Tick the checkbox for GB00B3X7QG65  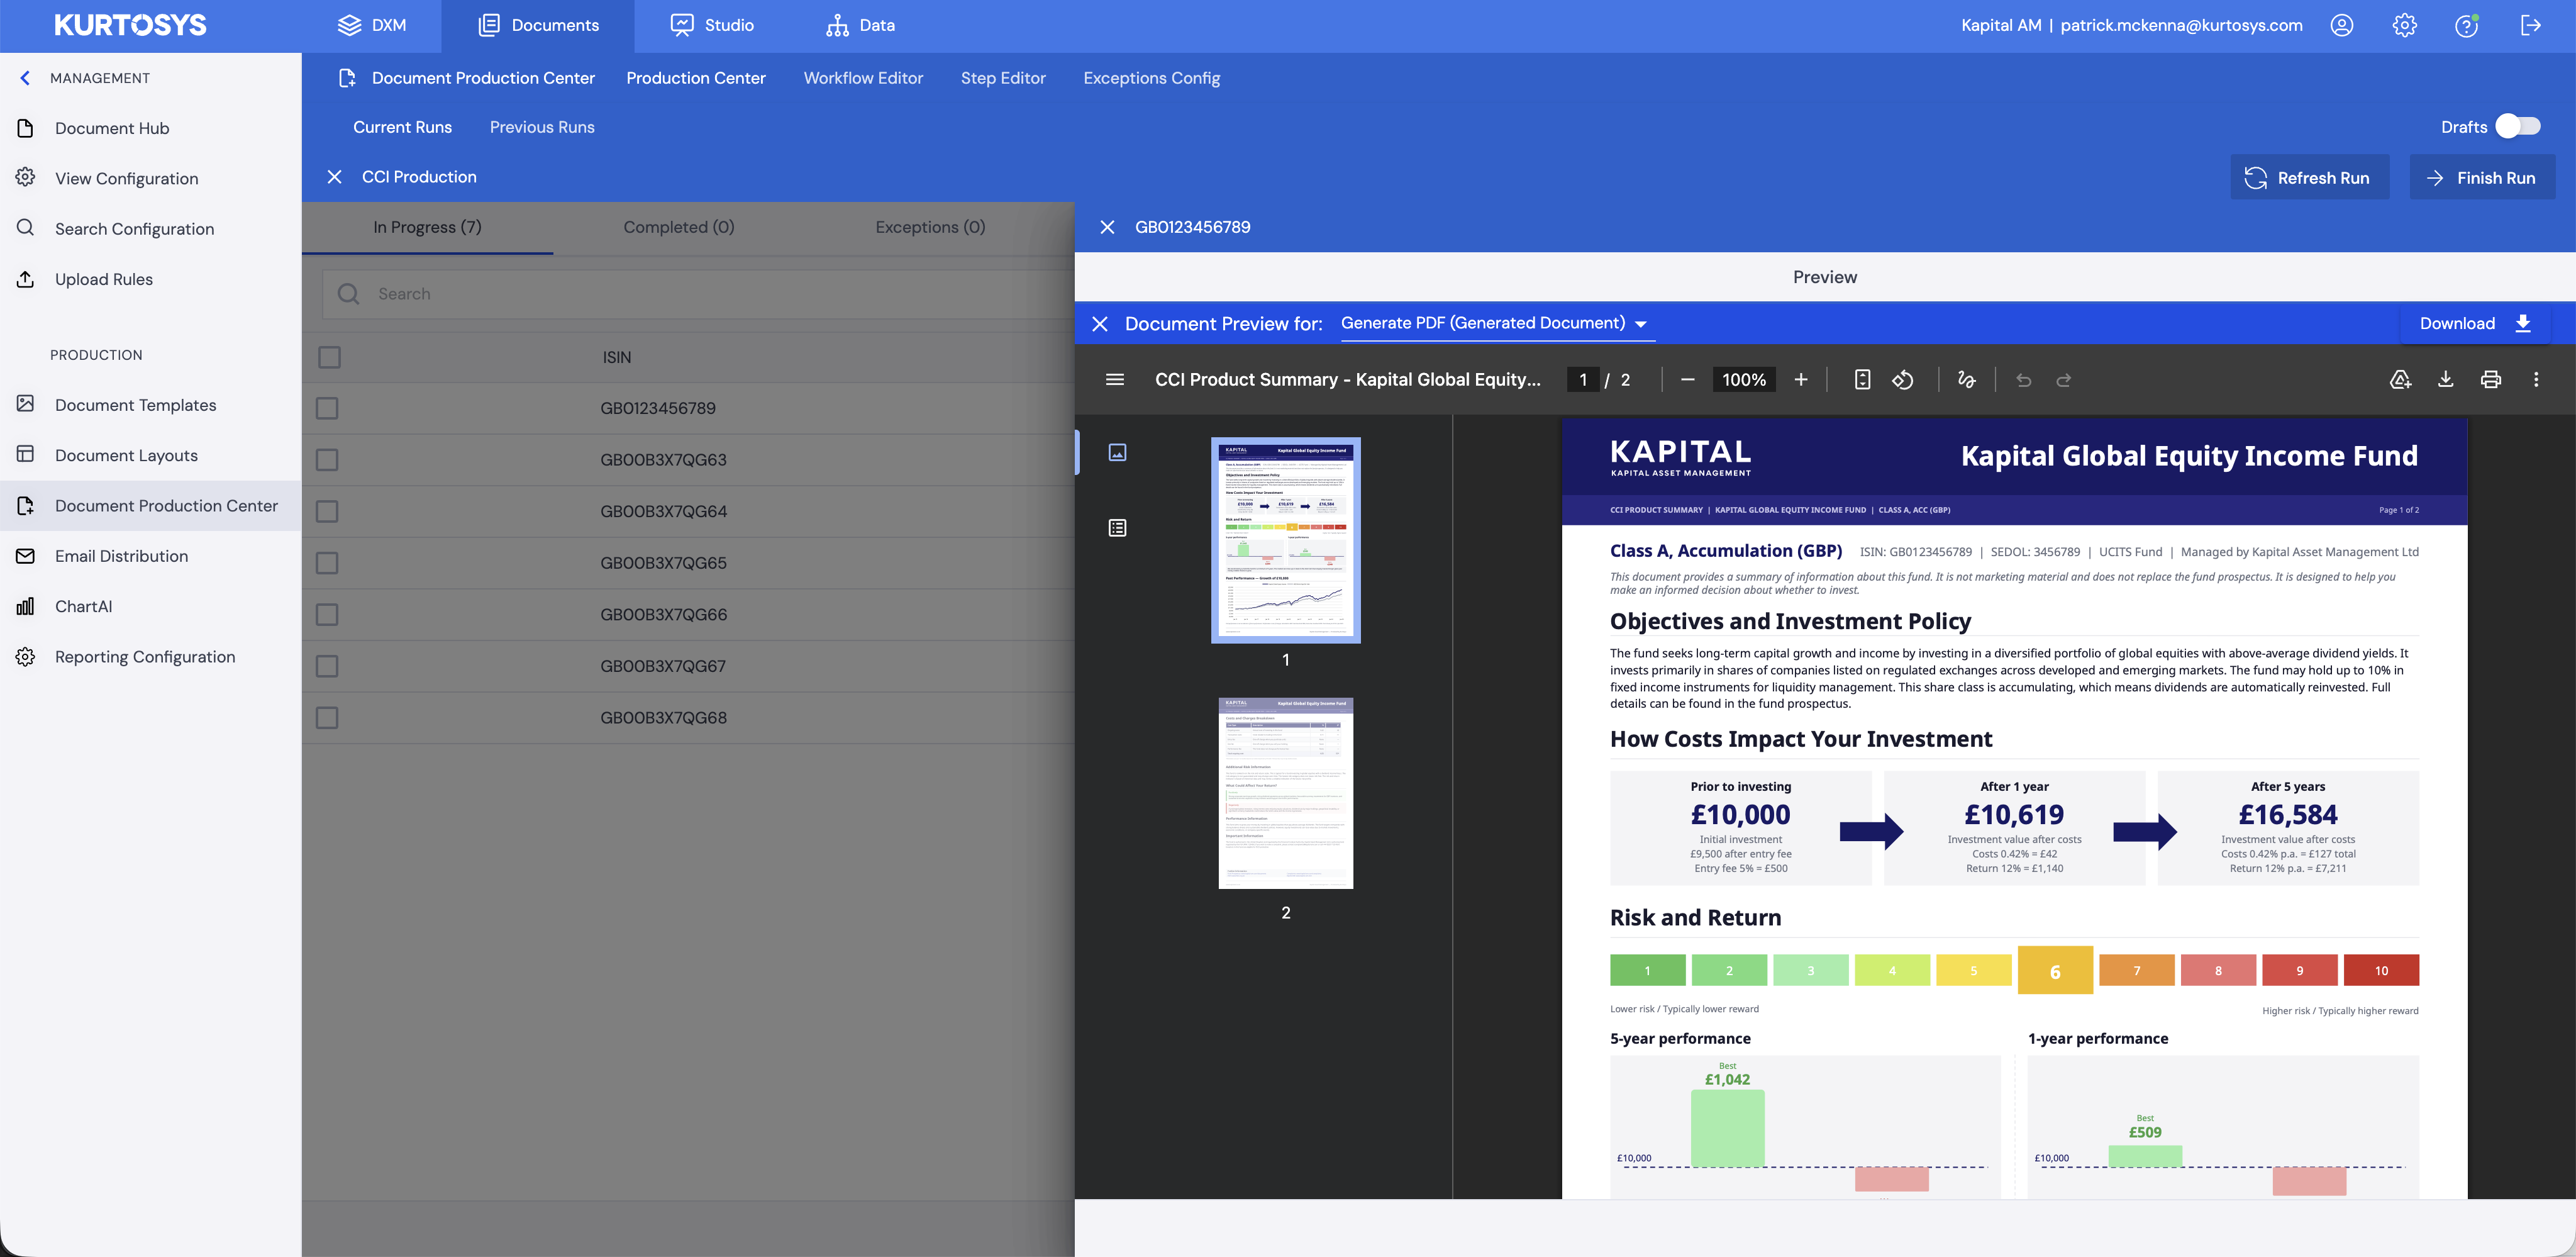click(x=327, y=563)
